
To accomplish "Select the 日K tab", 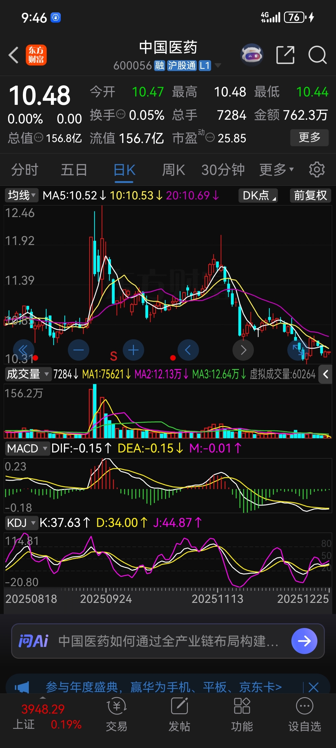I will tap(124, 170).
